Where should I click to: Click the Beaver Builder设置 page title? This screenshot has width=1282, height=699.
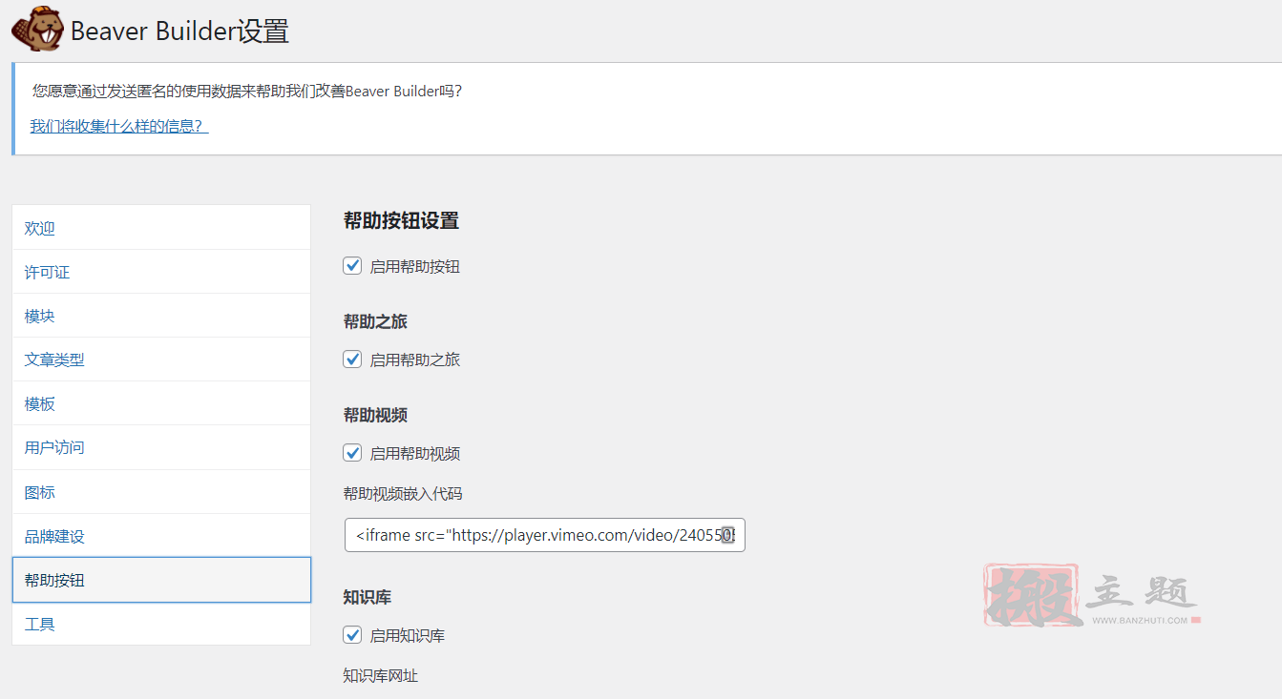[x=179, y=31]
